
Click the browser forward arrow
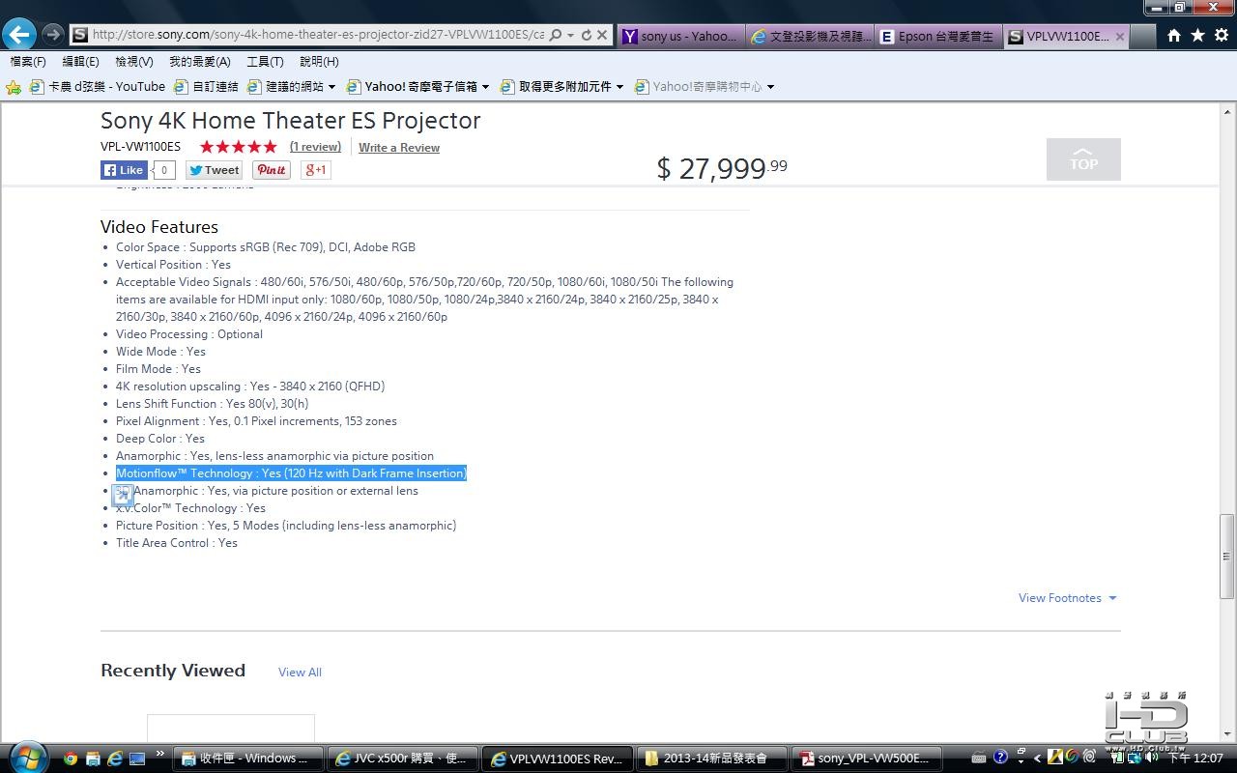pos(53,35)
